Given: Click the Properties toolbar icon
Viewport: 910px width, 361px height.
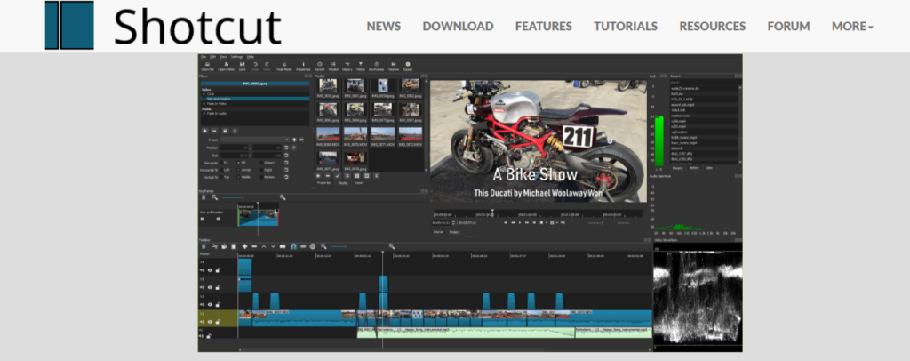Looking at the screenshot, I should pyautogui.click(x=303, y=66).
